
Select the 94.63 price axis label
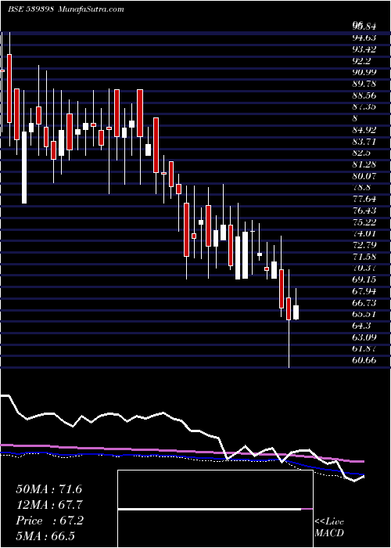(364, 38)
